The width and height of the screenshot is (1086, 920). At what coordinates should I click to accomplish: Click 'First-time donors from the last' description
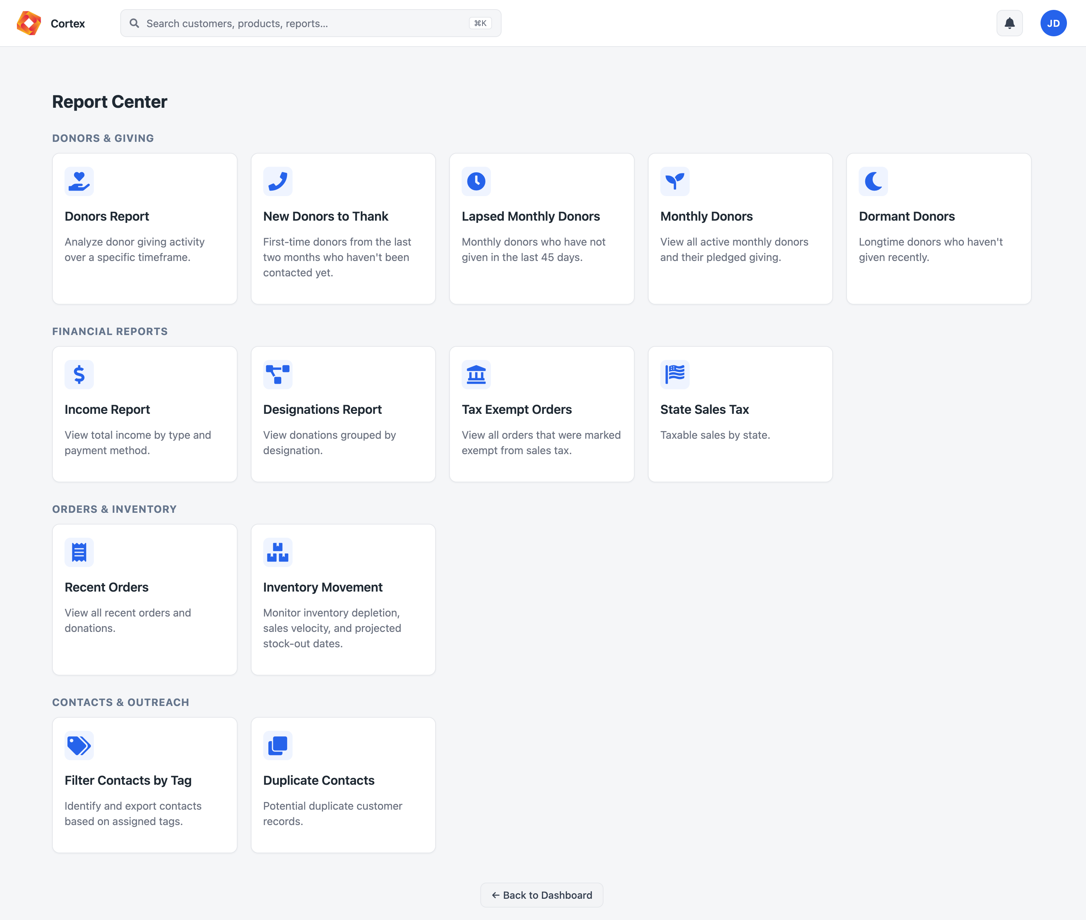[337, 257]
